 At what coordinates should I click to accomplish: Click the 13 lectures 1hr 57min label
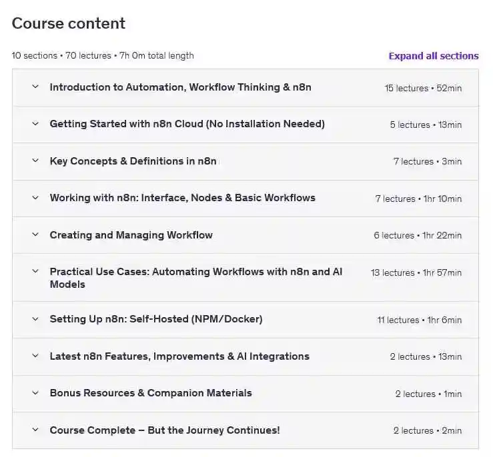tap(416, 272)
